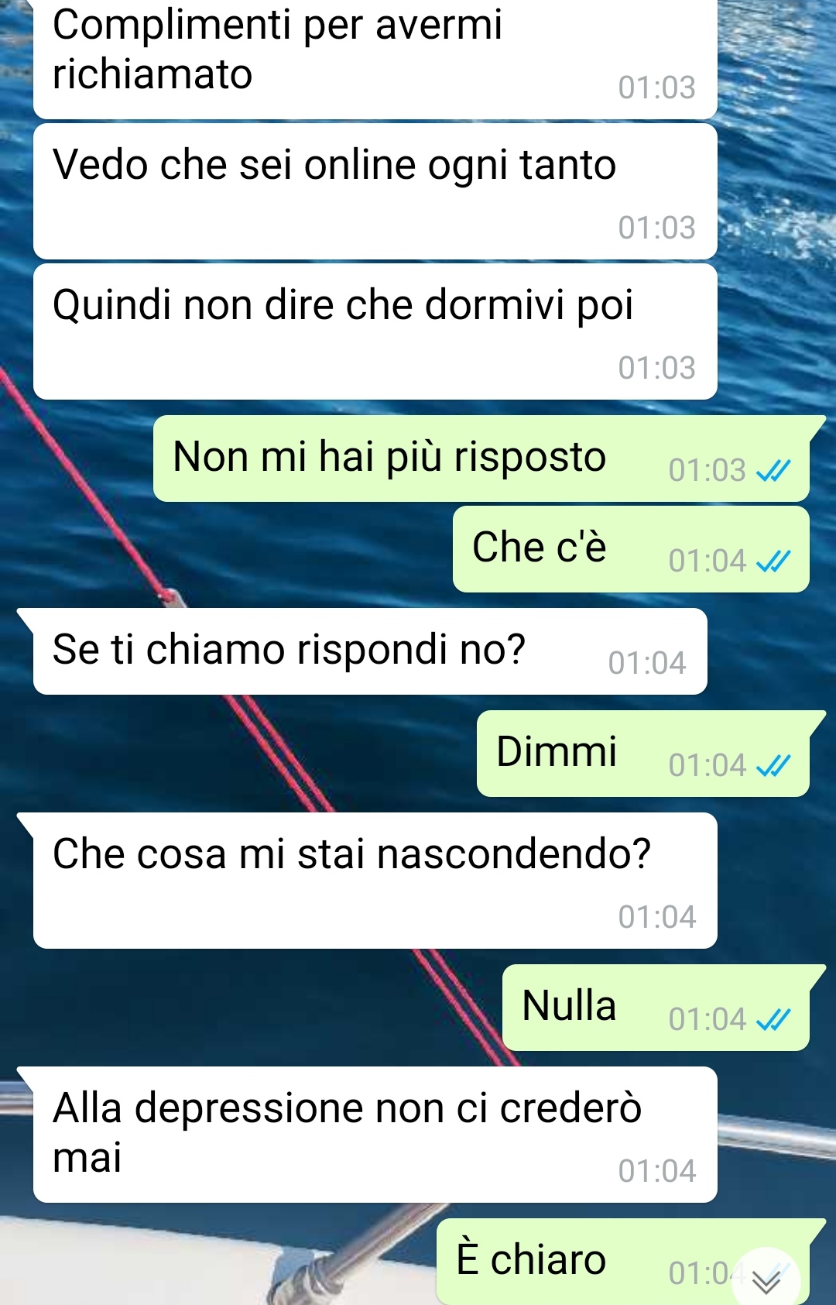
Task: Tap the read ticks on 'Che c'è' message
Action: [x=773, y=561]
